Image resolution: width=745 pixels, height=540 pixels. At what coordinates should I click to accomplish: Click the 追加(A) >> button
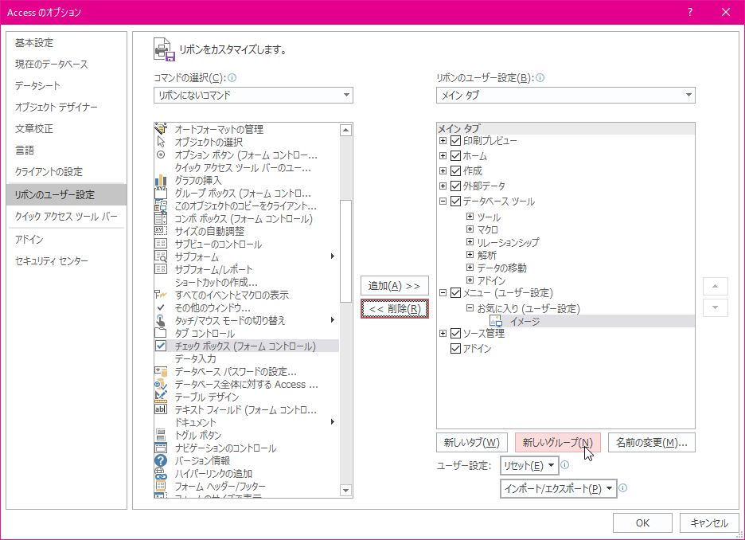(x=394, y=286)
